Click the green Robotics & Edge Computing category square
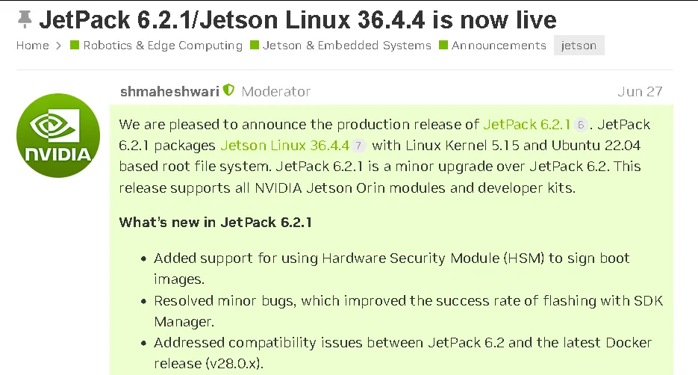Image resolution: width=698 pixels, height=375 pixels. click(75, 45)
